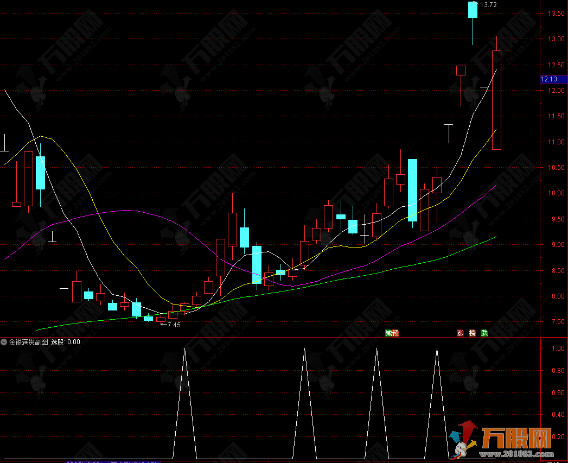Click the 13.72 high price marker
This screenshot has width=568, height=463.
coord(488,5)
